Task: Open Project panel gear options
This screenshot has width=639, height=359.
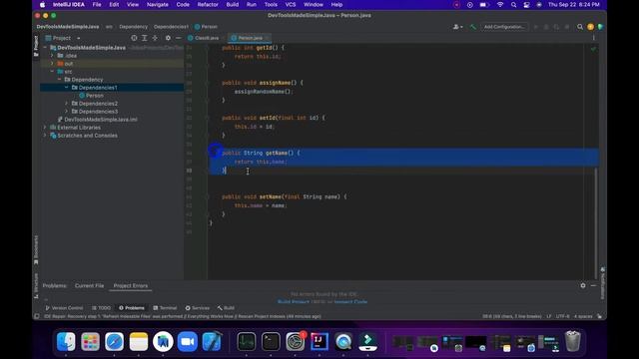Action: [168, 38]
